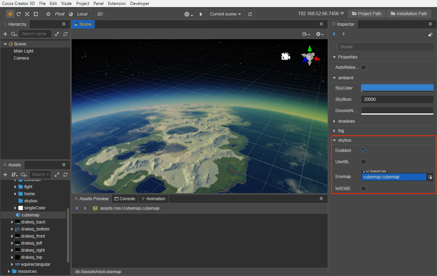The image size is (437, 276).
Task: Open the Extension menu
Action: [x=117, y=4]
